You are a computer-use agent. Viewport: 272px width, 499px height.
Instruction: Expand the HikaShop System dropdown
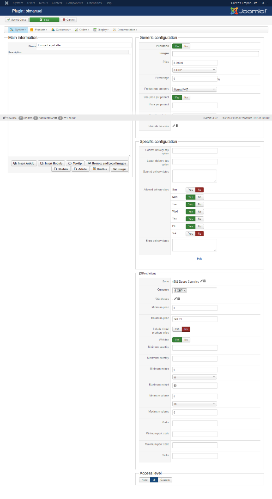click(18, 30)
